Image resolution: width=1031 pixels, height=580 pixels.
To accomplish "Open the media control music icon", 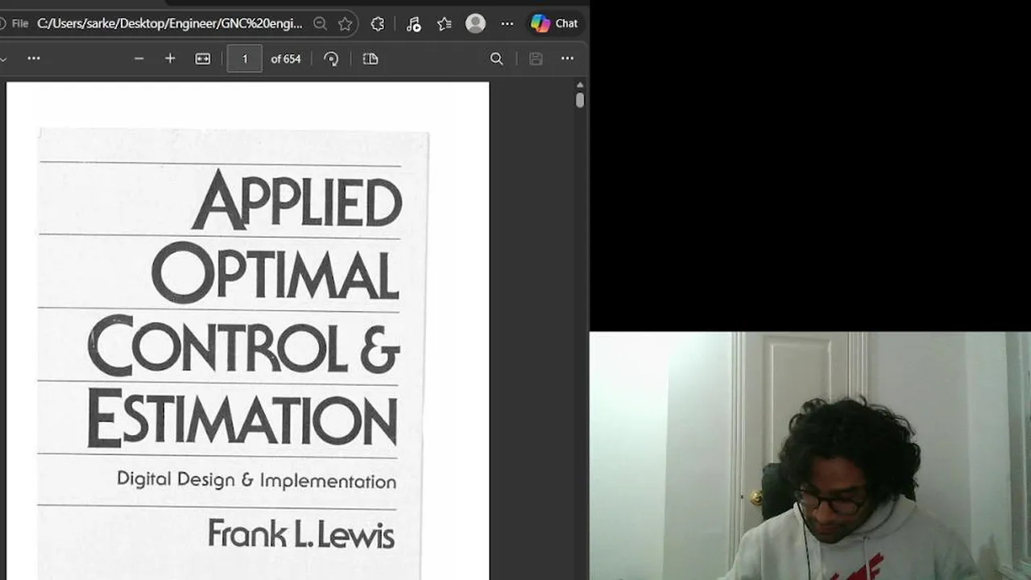I will click(x=413, y=24).
